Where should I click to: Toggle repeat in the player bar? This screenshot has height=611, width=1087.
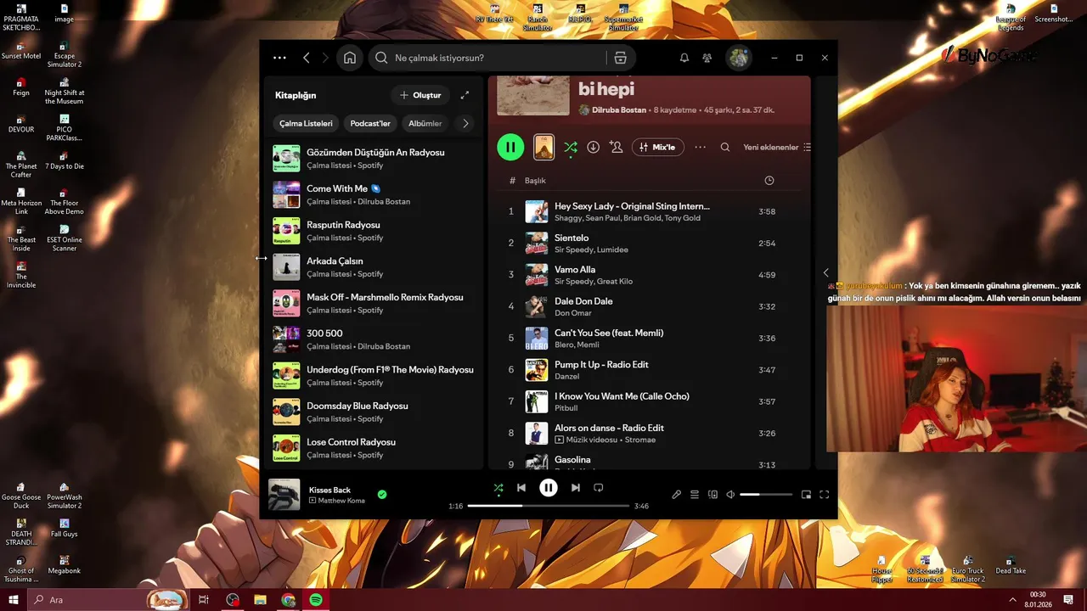click(x=599, y=488)
